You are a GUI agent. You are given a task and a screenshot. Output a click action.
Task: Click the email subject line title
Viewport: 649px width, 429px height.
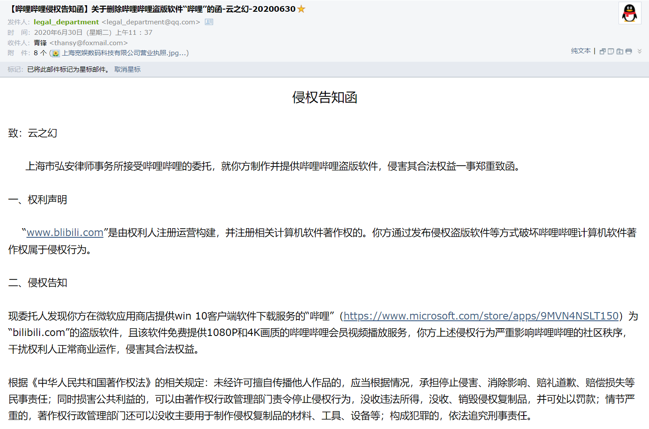152,9
